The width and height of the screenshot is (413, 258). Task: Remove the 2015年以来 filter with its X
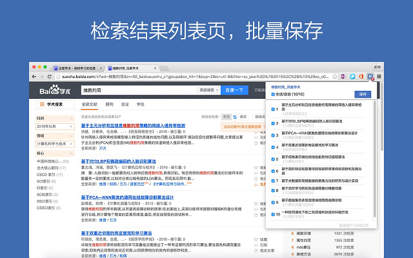(x=71, y=126)
